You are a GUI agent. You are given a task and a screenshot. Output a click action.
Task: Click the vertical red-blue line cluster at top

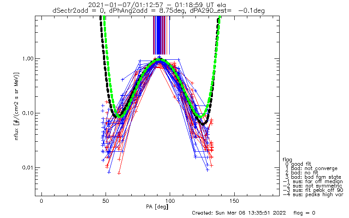[x=161, y=35]
